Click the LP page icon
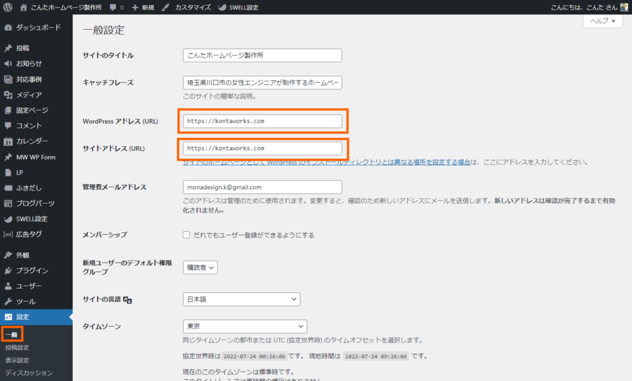 (x=8, y=173)
